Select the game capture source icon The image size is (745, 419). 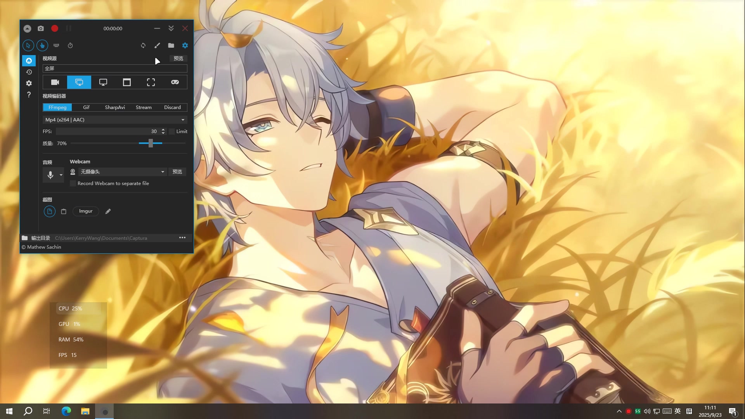(175, 82)
